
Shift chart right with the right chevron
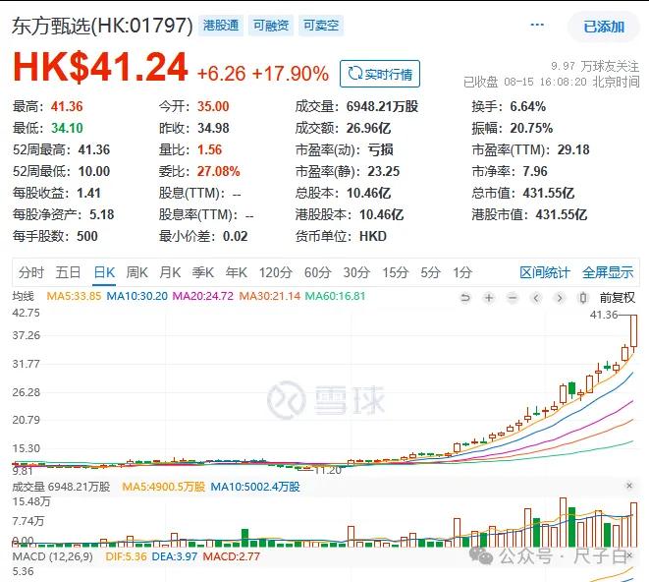coord(560,298)
